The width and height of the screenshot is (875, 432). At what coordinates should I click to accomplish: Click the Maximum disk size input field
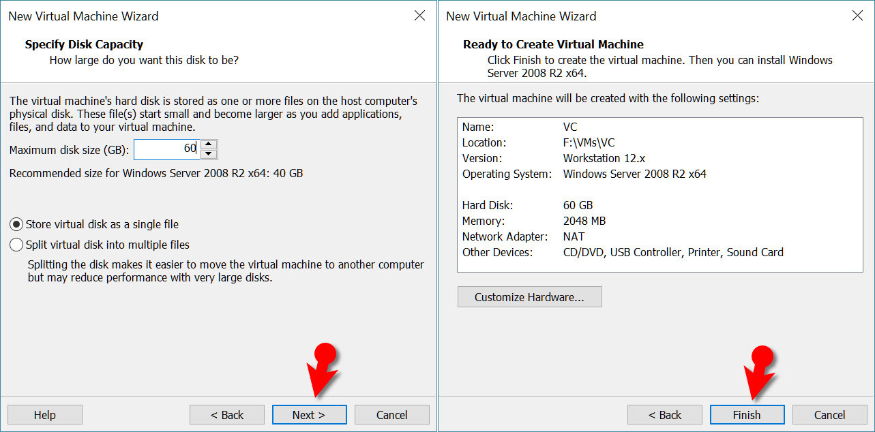[x=167, y=149]
